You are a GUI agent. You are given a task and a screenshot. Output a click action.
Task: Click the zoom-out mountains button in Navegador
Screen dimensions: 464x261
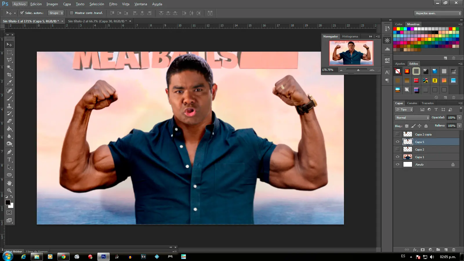341,70
